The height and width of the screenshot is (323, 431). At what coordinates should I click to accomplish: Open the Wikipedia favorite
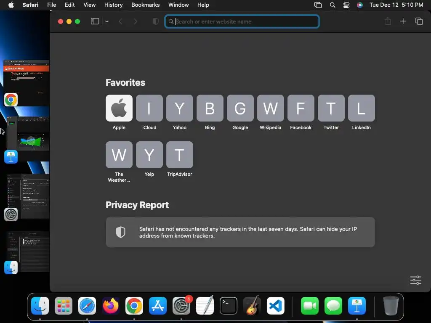(271, 108)
